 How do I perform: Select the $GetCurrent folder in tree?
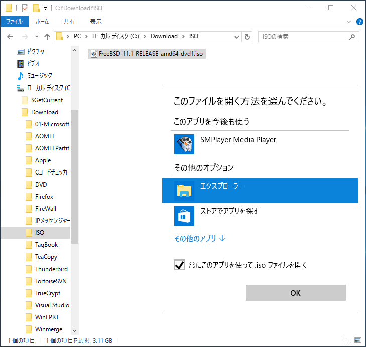[42, 100]
